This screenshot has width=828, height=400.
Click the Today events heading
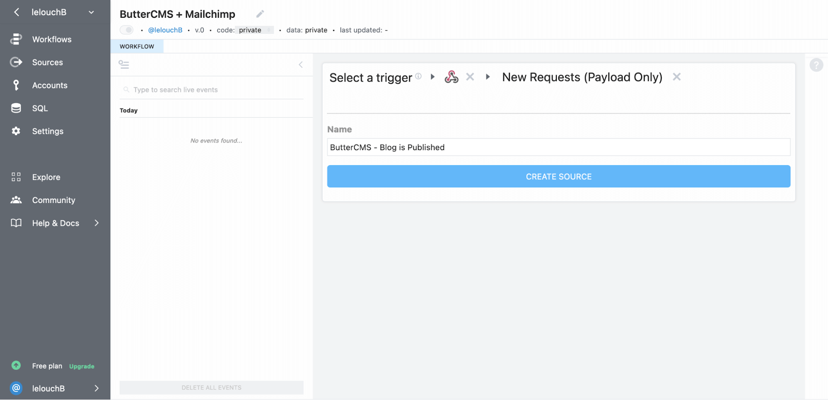(x=128, y=110)
